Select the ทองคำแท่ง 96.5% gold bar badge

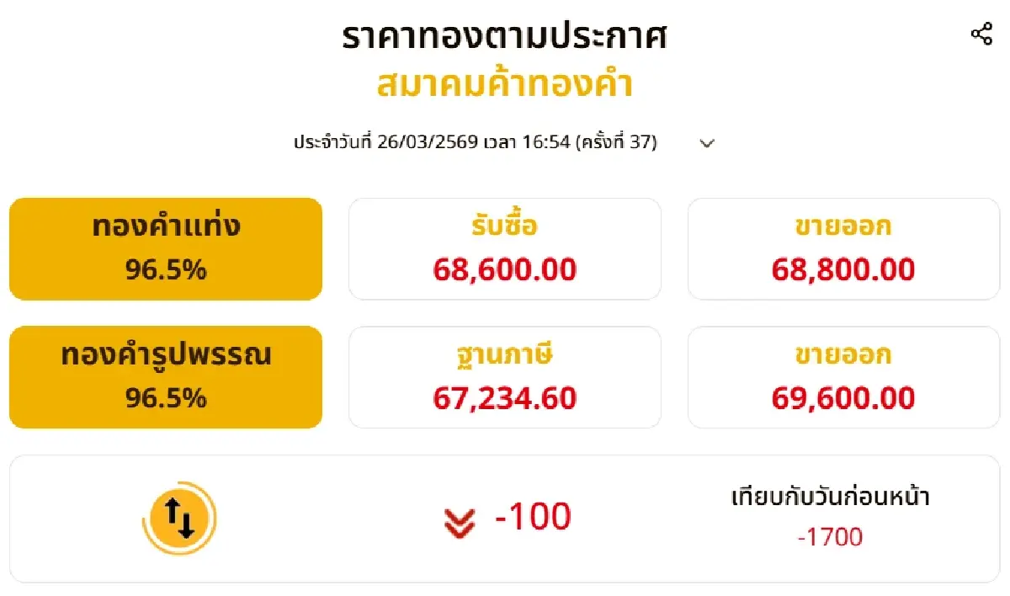[165, 247]
